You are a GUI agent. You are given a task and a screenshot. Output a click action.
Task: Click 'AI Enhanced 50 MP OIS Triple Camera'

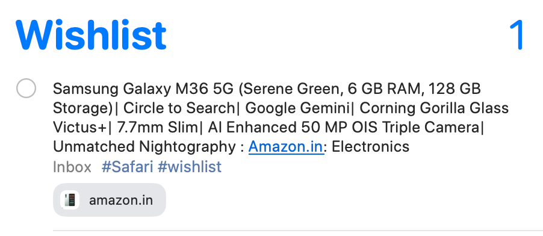(344, 128)
